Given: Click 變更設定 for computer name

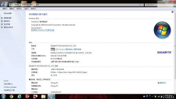Looking at the screenshot, I should coord(163,83).
